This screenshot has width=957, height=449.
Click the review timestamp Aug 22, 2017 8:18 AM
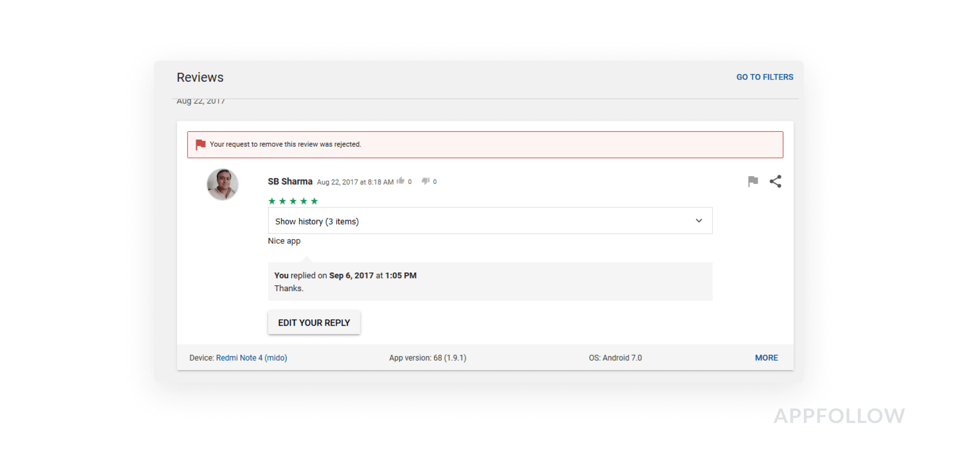tap(355, 182)
